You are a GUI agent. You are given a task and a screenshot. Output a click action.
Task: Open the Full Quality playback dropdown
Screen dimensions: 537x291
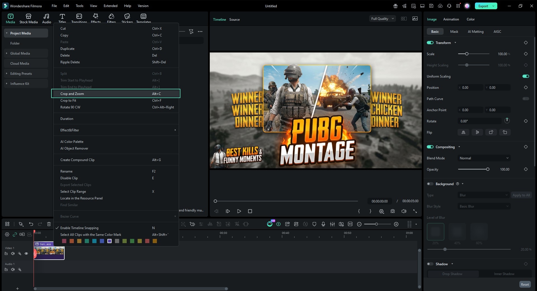[382, 18]
